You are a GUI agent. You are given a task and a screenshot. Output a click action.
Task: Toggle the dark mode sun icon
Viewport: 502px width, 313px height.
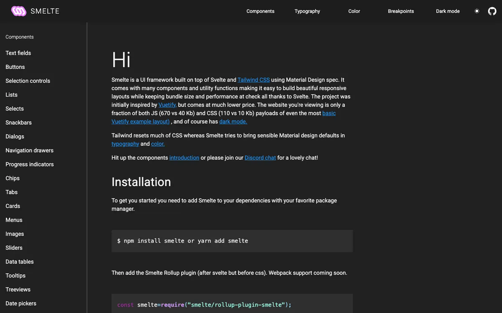pos(477,11)
